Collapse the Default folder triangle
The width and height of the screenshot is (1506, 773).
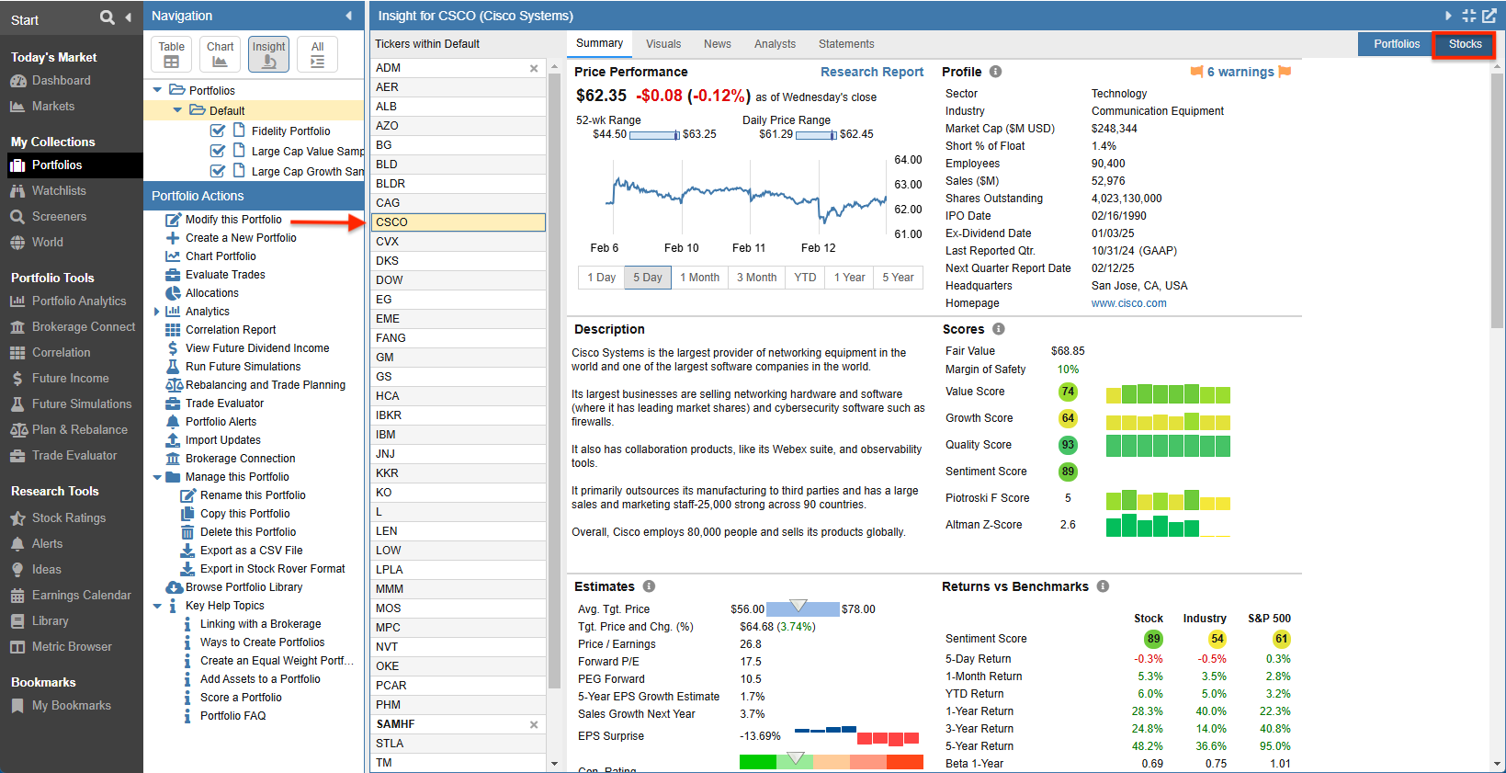point(177,110)
